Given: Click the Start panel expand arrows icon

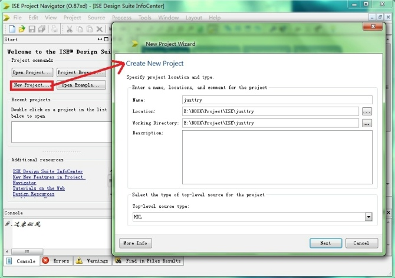Looking at the screenshot, I should click(x=100, y=39).
